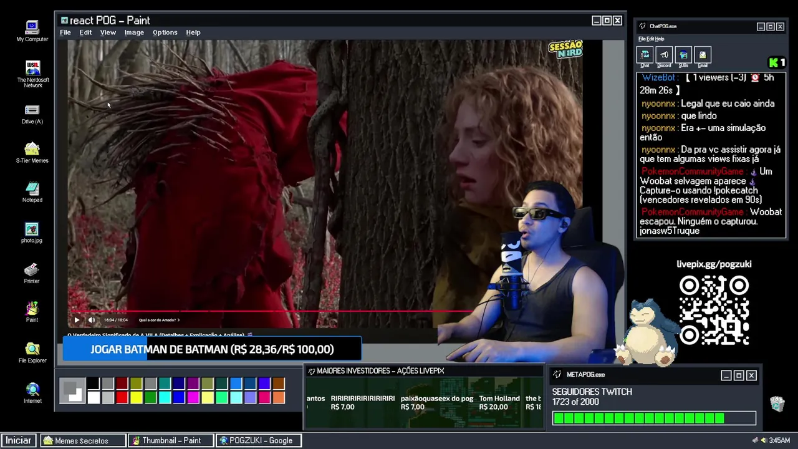This screenshot has height=449, width=798.
Task: Select the orange color swatch
Action: pyautogui.click(x=279, y=397)
